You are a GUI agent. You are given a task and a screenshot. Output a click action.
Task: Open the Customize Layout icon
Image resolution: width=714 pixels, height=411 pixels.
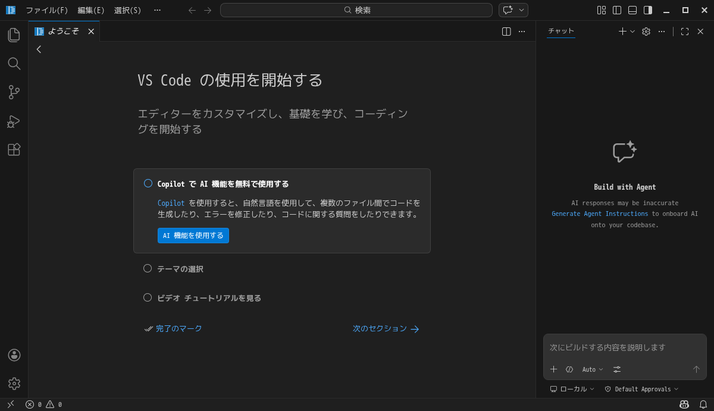tap(602, 10)
